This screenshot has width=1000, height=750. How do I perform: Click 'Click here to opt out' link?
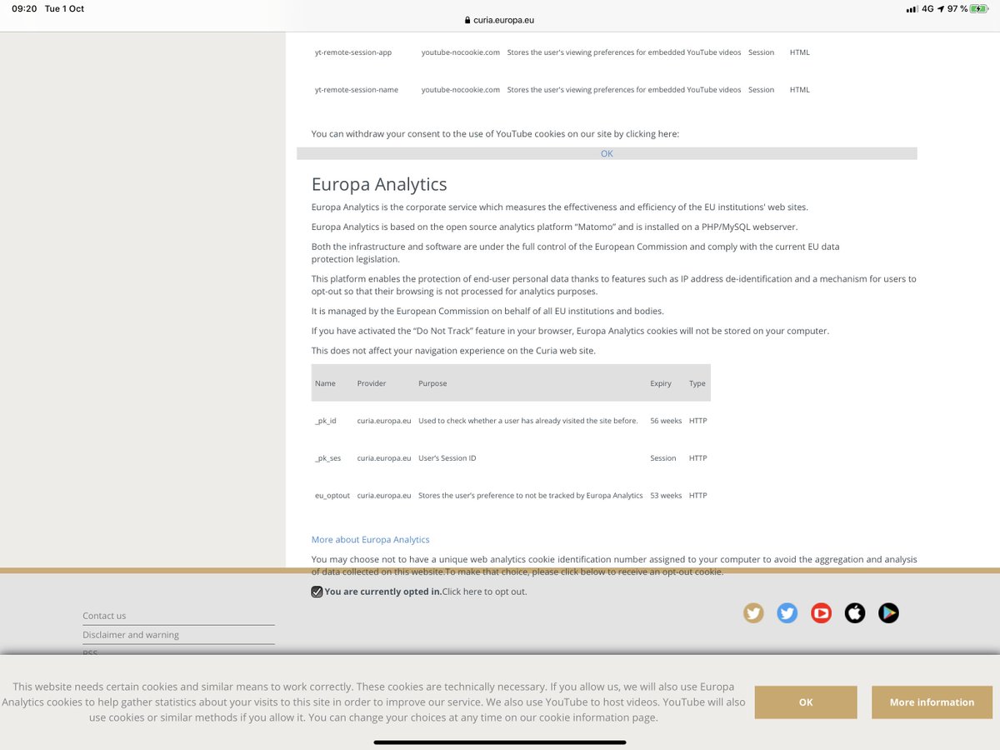pyautogui.click(x=484, y=592)
